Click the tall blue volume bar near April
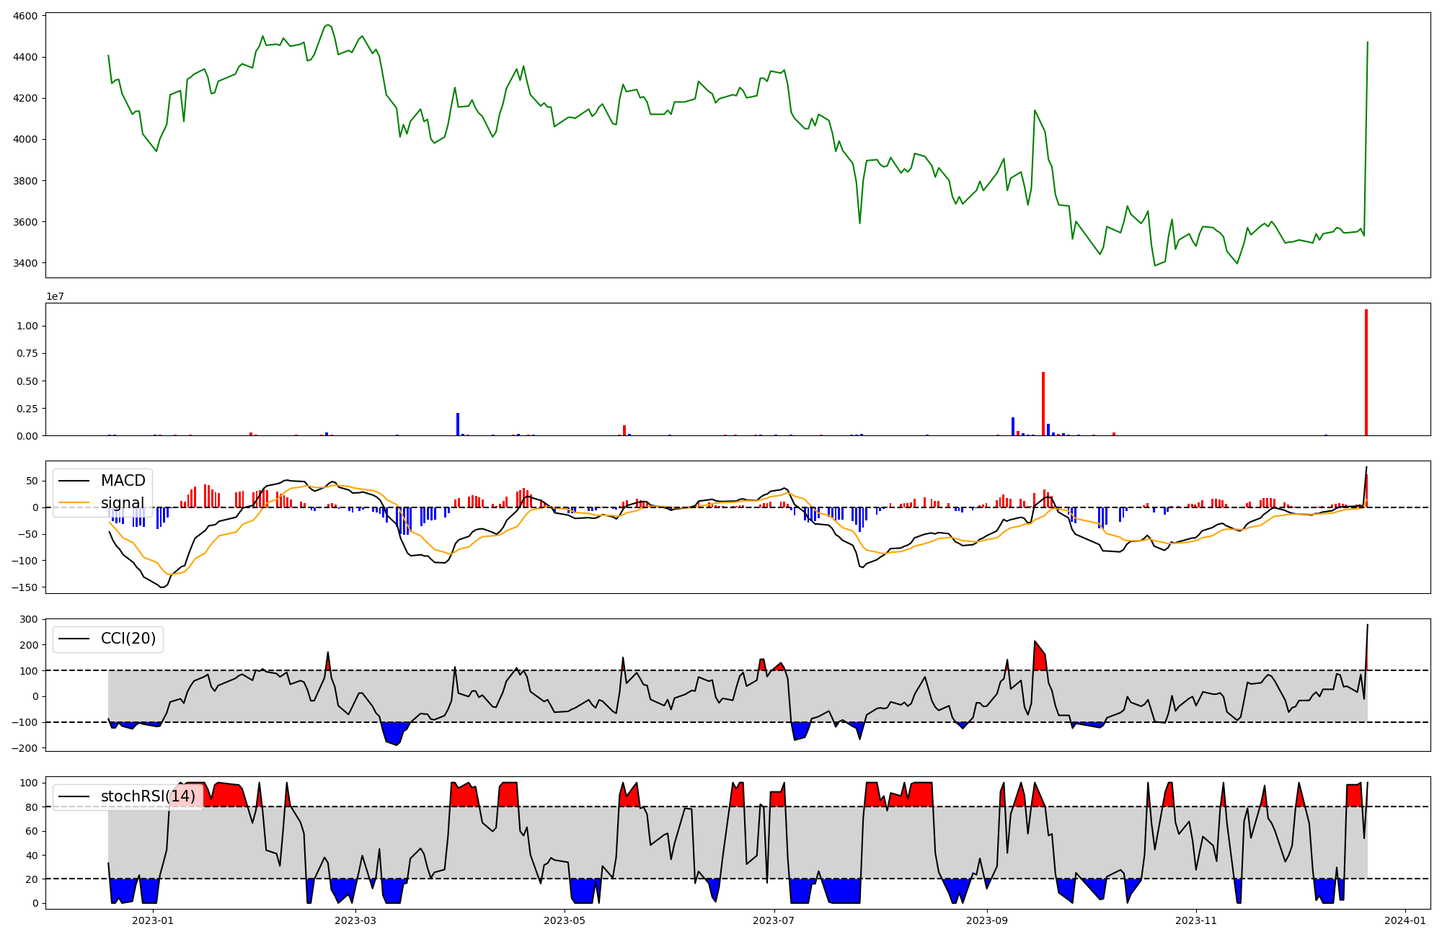The image size is (1442, 937). pyautogui.click(x=458, y=424)
